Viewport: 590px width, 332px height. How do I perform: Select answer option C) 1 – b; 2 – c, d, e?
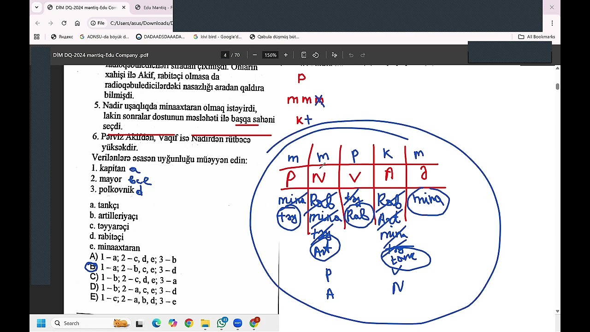133,279
